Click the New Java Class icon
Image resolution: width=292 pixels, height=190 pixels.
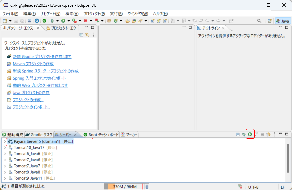coord(116,21)
